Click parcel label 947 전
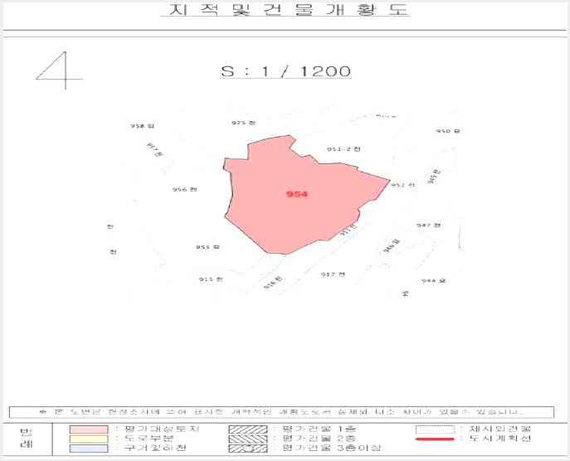570x461 pixels. click(429, 226)
